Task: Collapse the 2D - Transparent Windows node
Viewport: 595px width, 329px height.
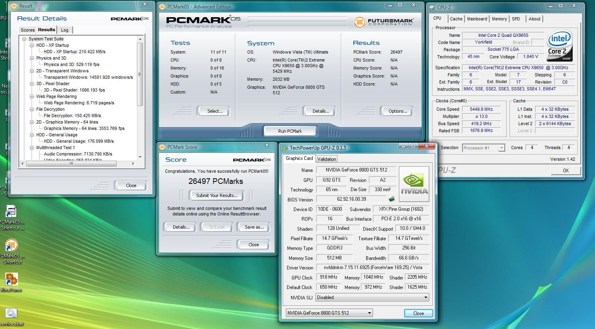Action: pos(32,71)
